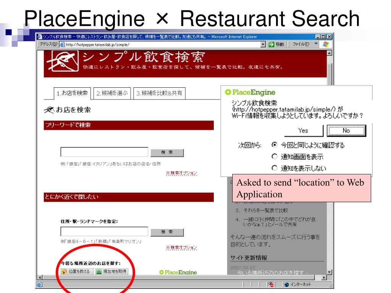Screen dimensions: 391x293
Task: Click the 現在地を取得 button
Action: (x=112, y=271)
